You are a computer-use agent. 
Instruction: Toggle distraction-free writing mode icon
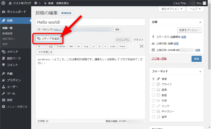click(142, 46)
